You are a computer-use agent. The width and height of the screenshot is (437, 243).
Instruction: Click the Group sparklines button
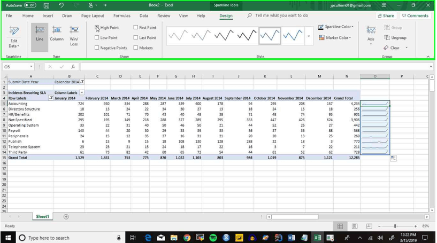coord(393,28)
